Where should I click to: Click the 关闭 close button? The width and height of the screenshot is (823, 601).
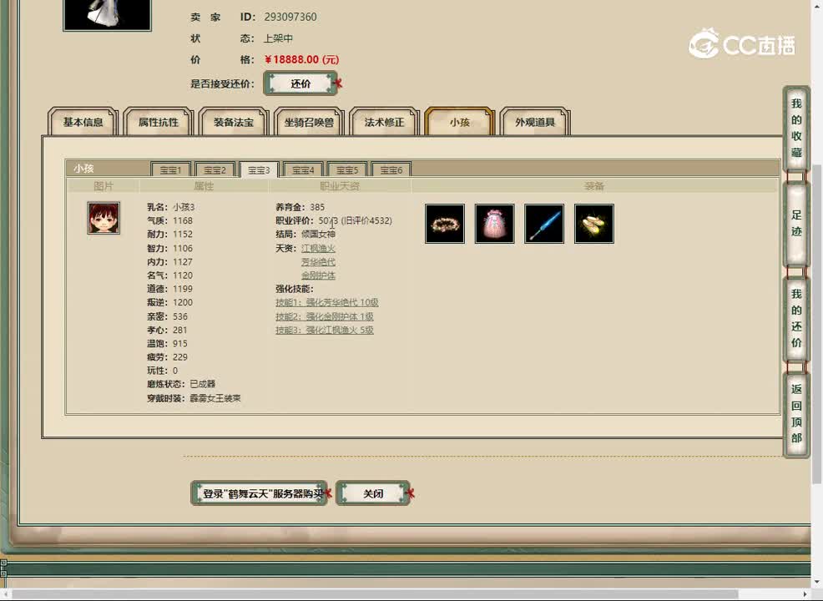[373, 492]
